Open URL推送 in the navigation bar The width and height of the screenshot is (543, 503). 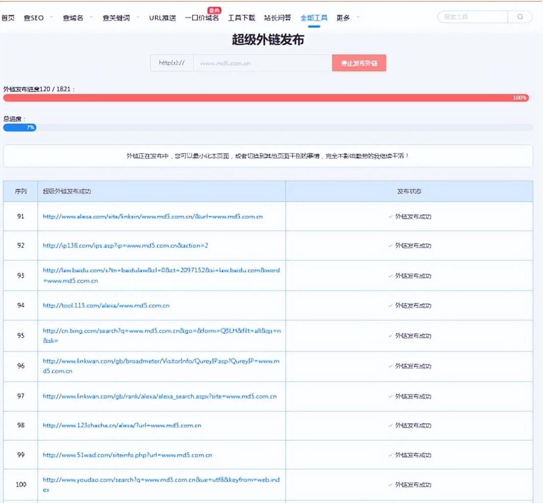tap(162, 18)
